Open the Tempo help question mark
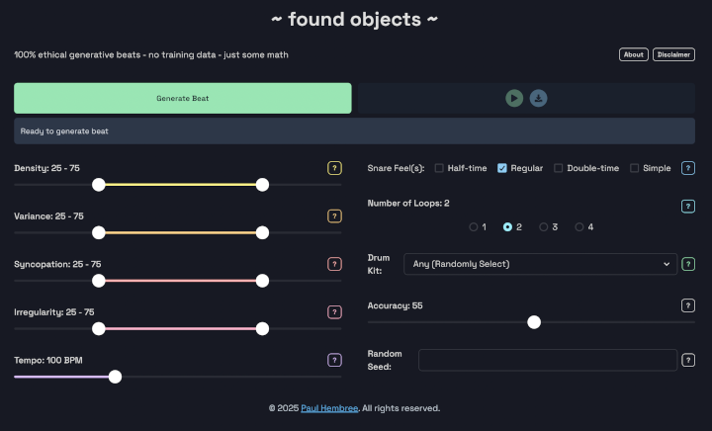The image size is (712, 431). pyautogui.click(x=334, y=360)
